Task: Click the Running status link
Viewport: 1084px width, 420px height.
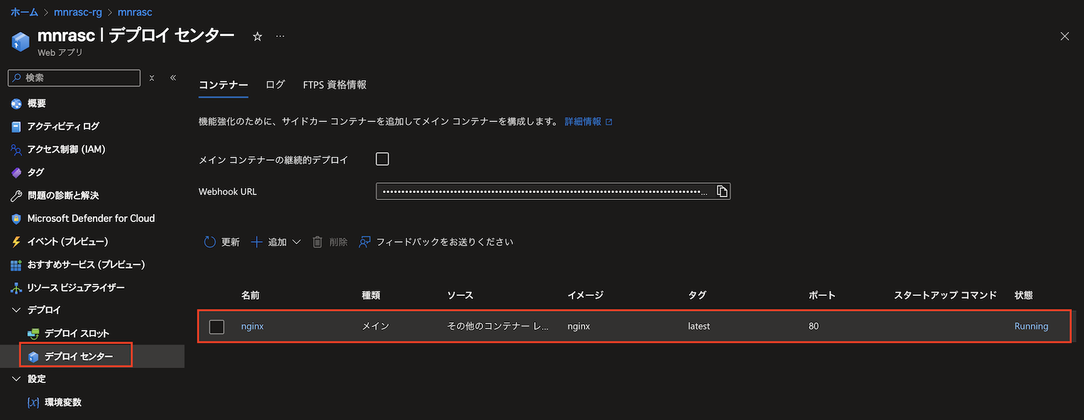Action: (1032, 326)
